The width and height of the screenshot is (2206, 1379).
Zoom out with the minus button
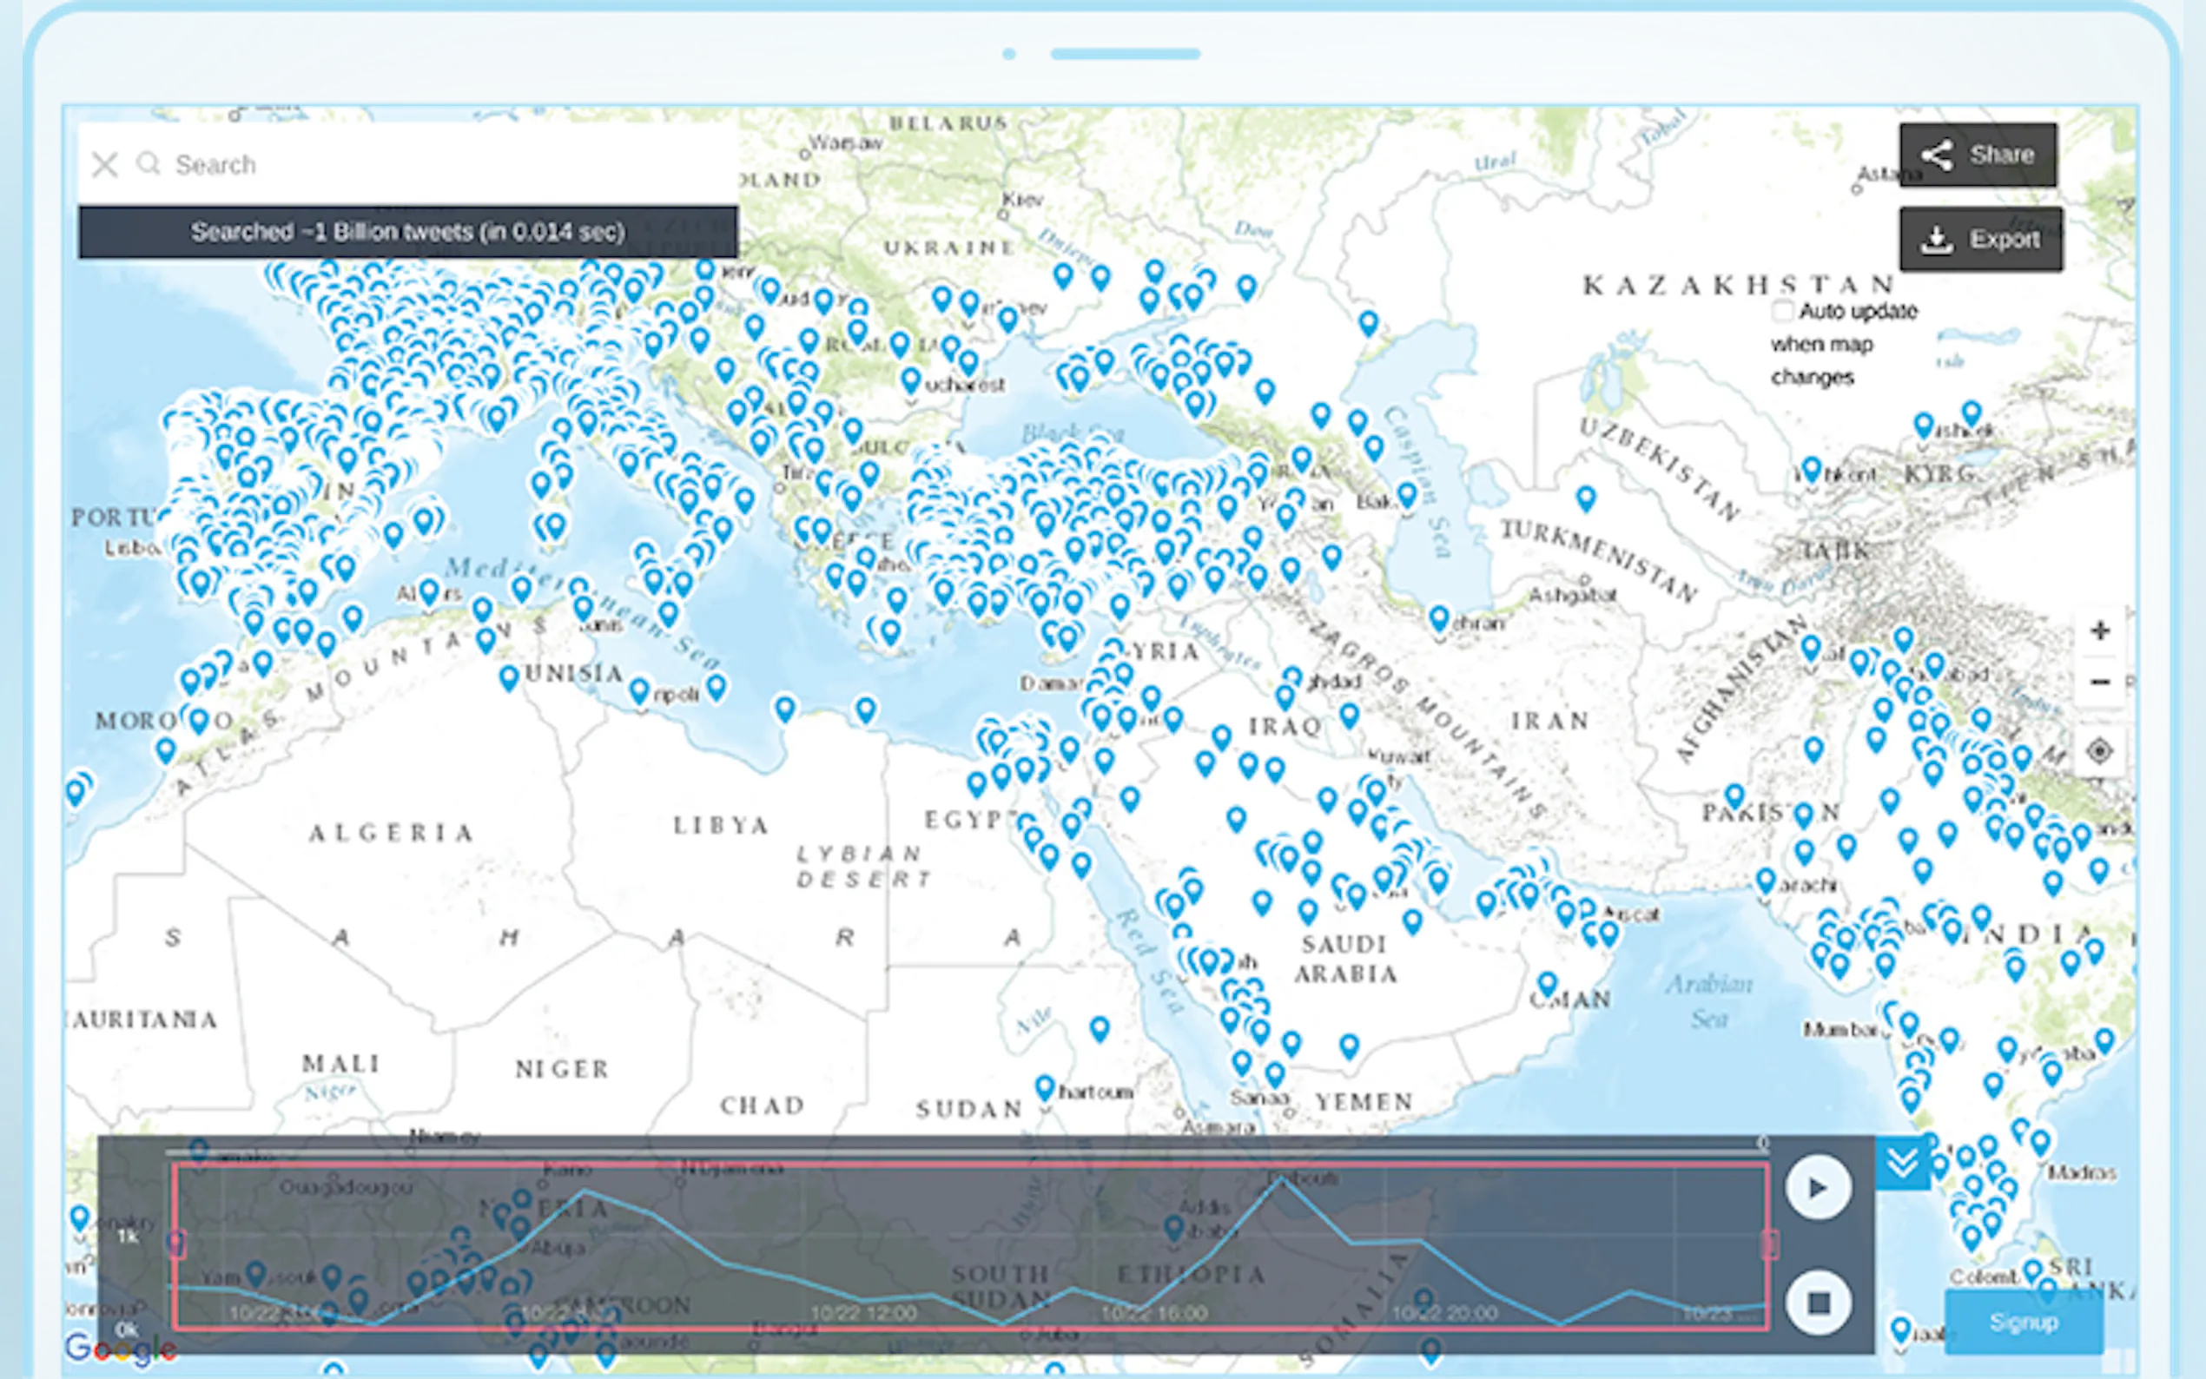point(2099,683)
